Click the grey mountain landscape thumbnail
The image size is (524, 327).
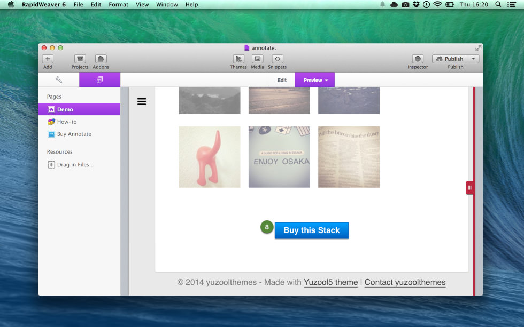(x=210, y=101)
